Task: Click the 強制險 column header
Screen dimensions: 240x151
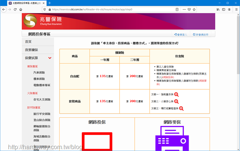Action: (x=120, y=53)
